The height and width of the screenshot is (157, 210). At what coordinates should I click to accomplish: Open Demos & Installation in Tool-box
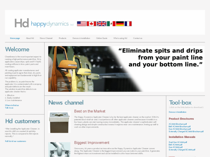coord(177,112)
